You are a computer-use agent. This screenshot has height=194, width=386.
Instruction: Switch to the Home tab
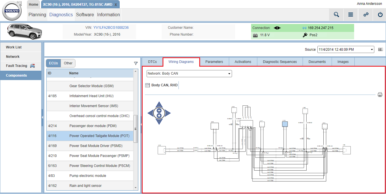[34, 5]
